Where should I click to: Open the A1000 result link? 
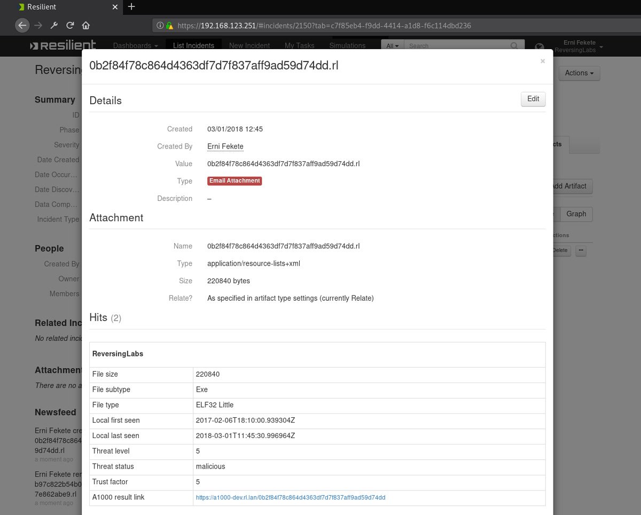pos(291,497)
